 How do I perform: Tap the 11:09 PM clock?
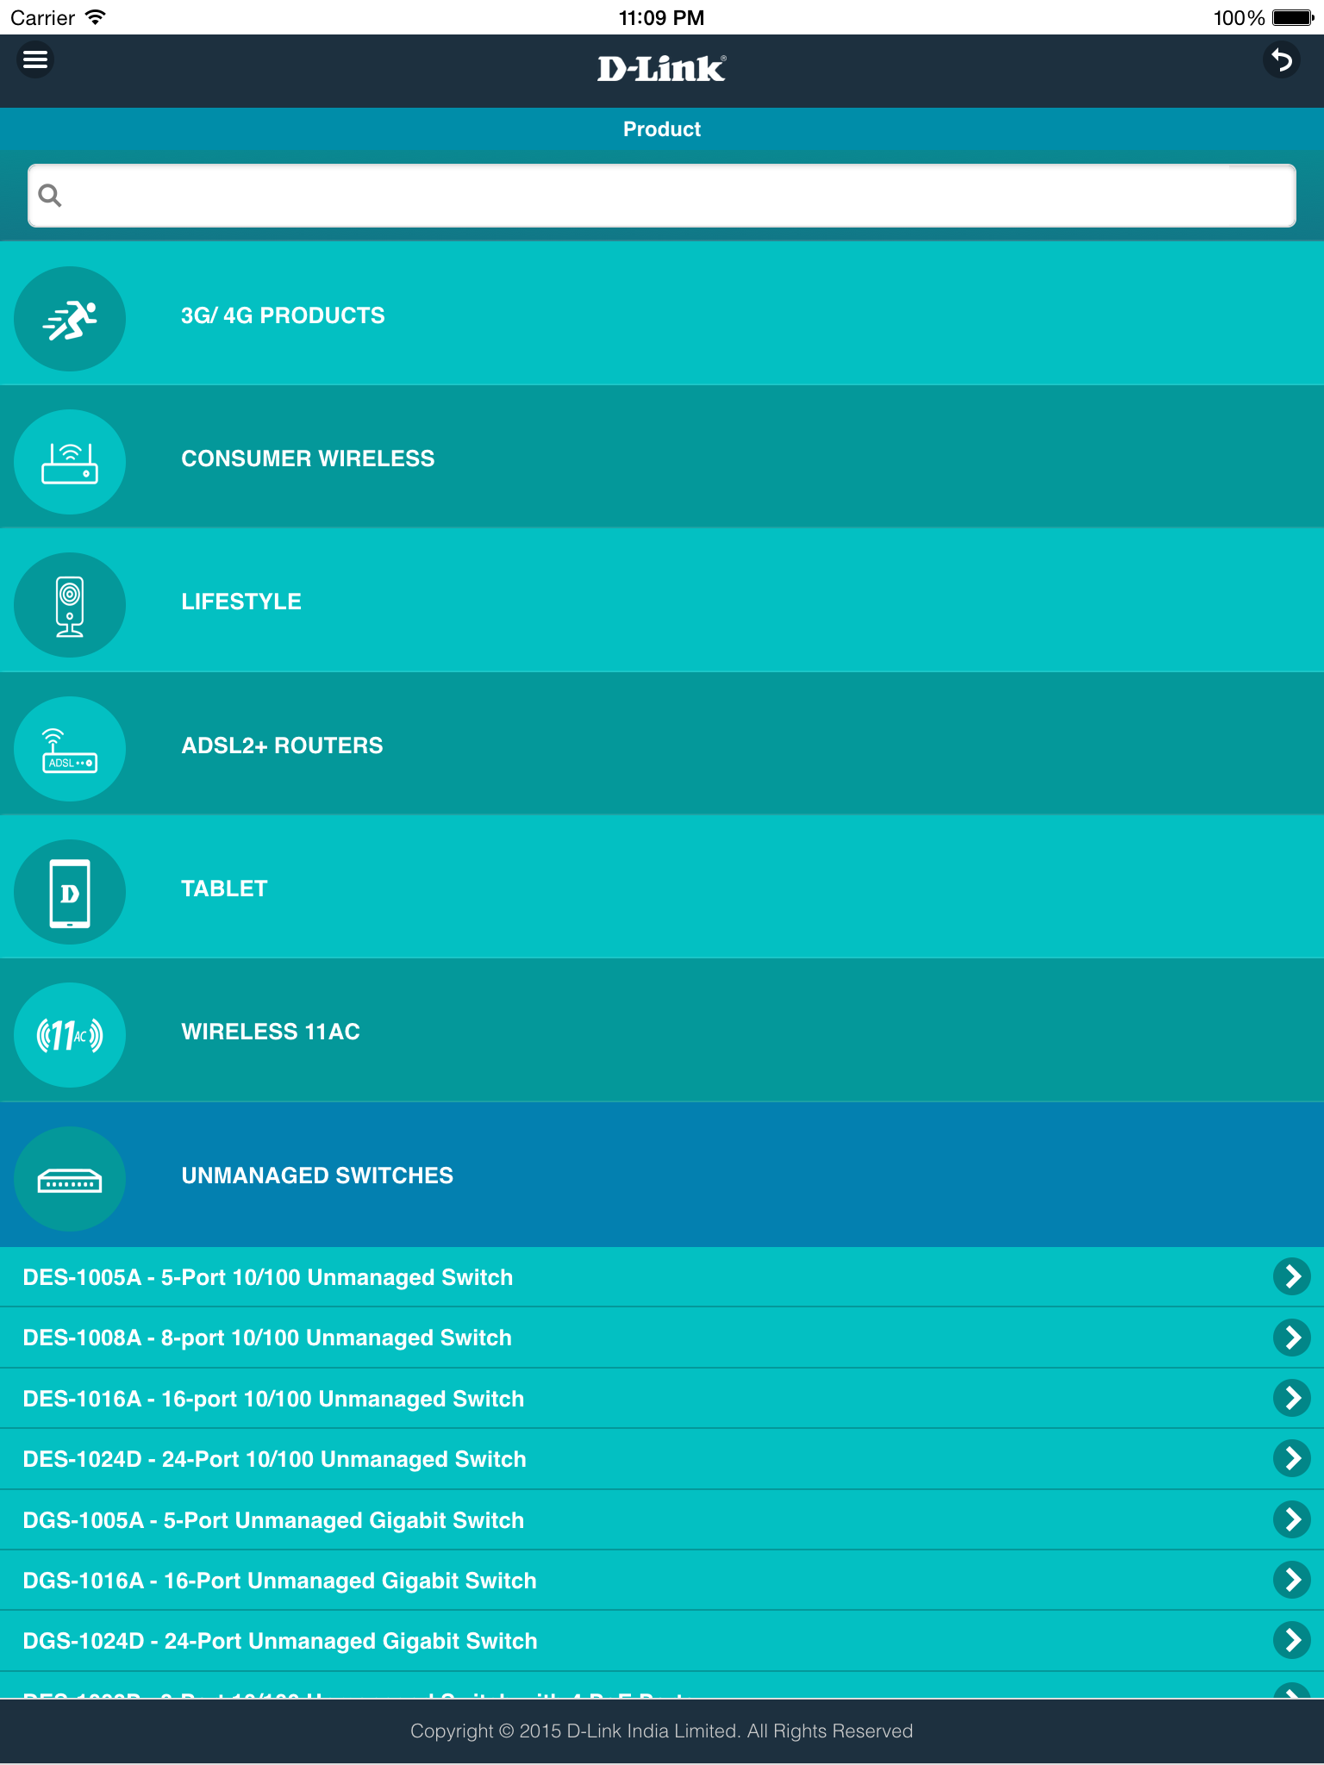662,17
